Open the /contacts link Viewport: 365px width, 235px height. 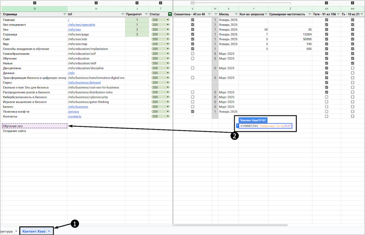pos(75,116)
